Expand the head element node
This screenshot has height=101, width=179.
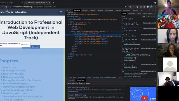[x=67, y=16]
